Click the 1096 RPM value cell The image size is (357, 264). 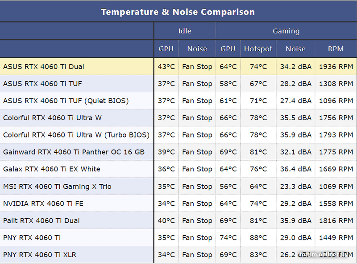(336, 101)
